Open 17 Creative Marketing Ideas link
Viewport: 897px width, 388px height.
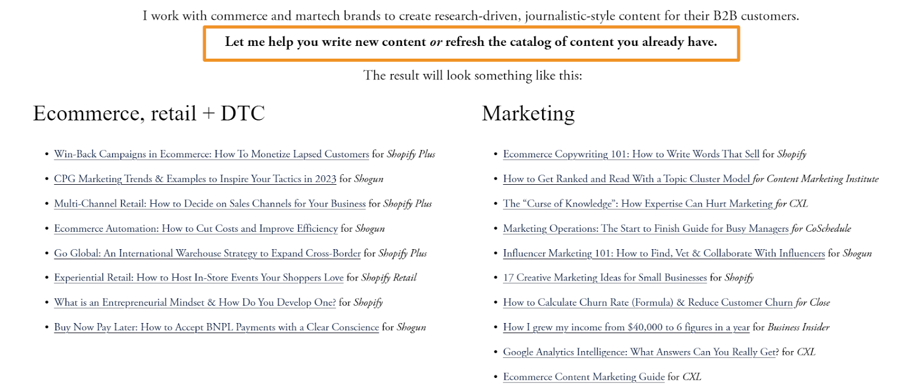(x=605, y=278)
